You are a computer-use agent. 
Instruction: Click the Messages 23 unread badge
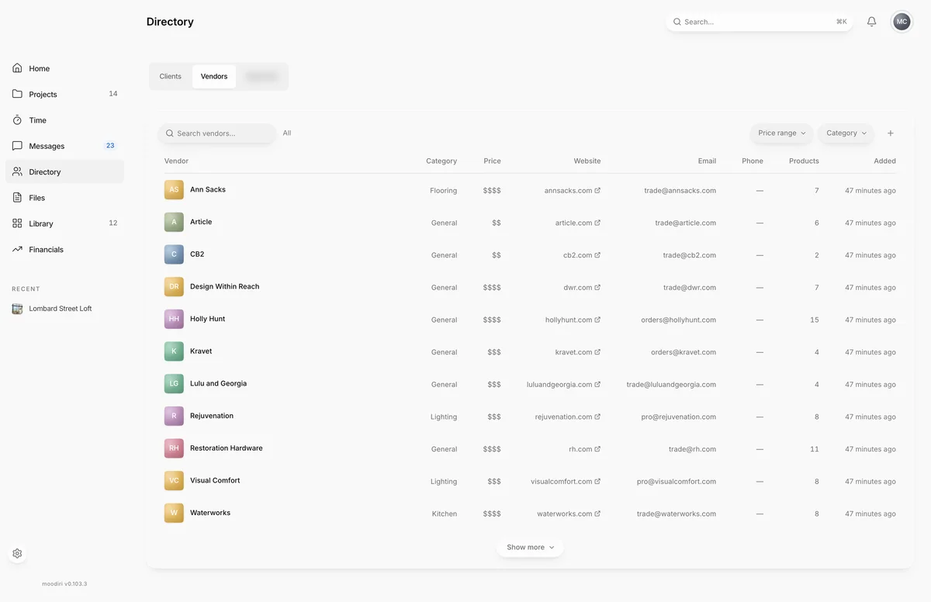[x=110, y=146]
